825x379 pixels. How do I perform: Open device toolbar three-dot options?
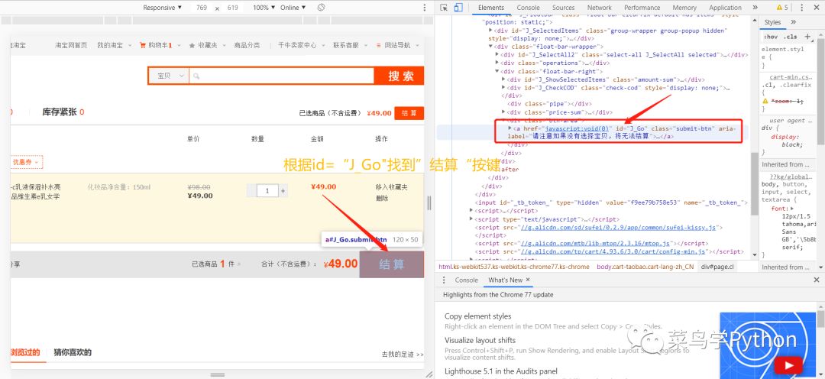425,8
